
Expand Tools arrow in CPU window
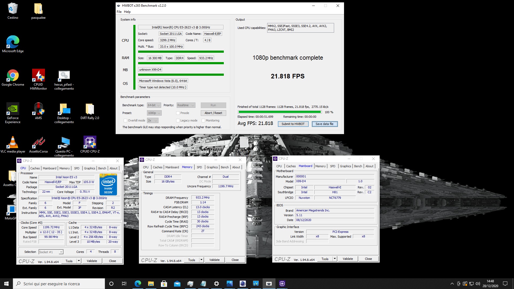pyautogui.click(x=79, y=261)
